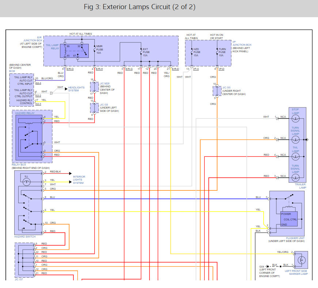Image resolution: width=318 pixels, height=288 pixels.
Task: Click the I/P-D connector label
Action: click(x=221, y=69)
